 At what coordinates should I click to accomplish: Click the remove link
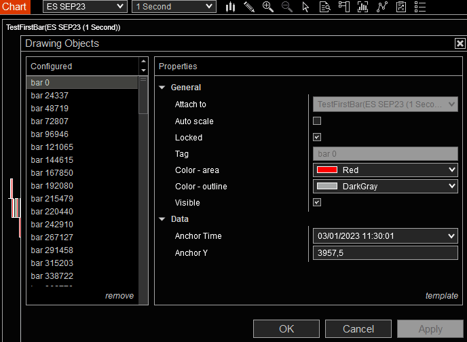point(119,296)
